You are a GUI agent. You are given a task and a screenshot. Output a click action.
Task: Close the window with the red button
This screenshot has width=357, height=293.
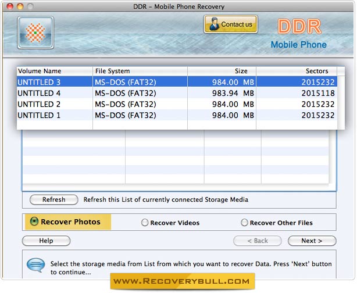click(10, 6)
